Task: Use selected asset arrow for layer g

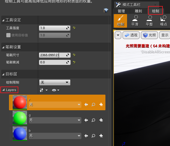Action: click(x=86, y=120)
